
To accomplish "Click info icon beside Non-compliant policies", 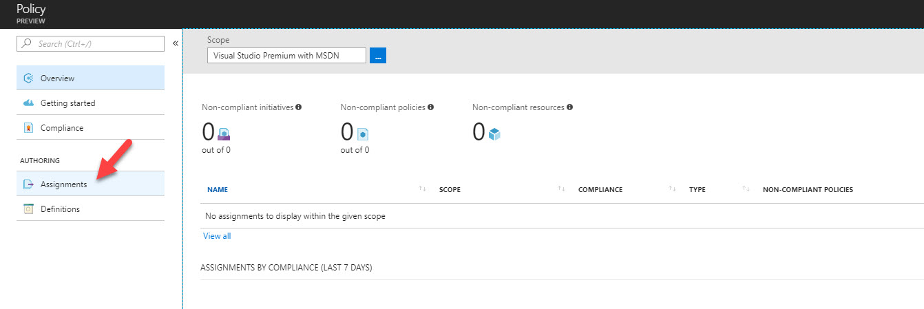I will click(x=431, y=107).
